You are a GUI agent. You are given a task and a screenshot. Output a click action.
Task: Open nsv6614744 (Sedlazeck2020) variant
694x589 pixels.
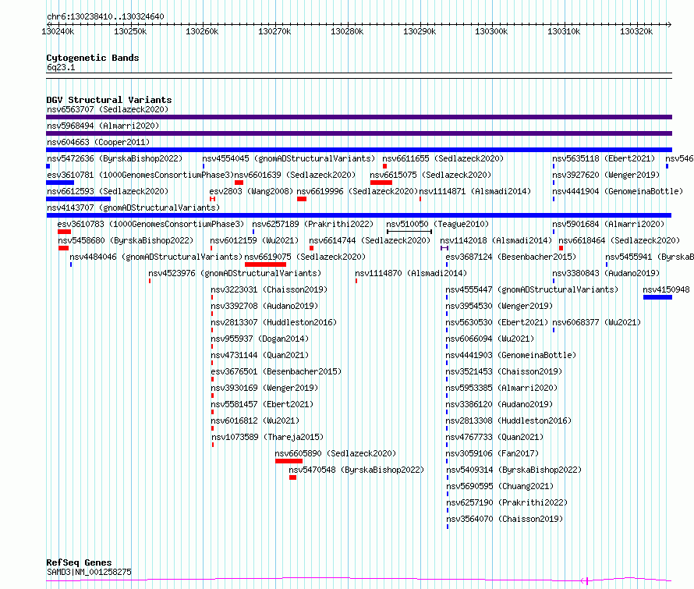370,240
